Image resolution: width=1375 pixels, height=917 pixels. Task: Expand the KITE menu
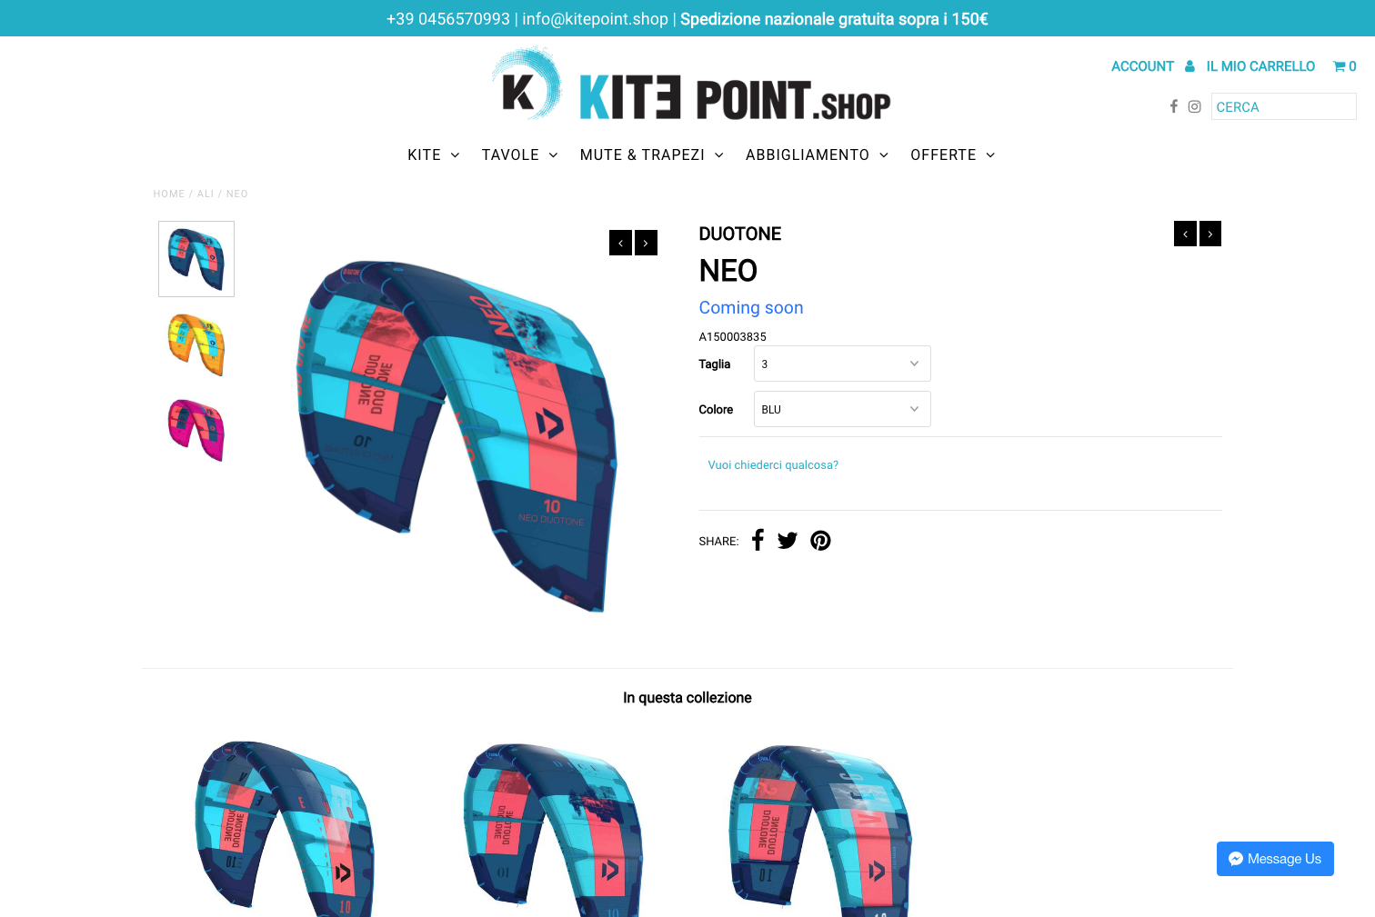(x=434, y=155)
